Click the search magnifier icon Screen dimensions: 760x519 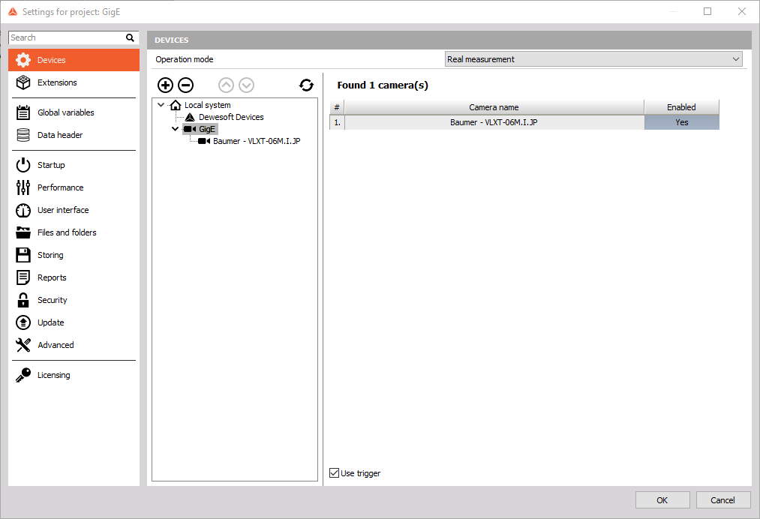[x=130, y=37]
